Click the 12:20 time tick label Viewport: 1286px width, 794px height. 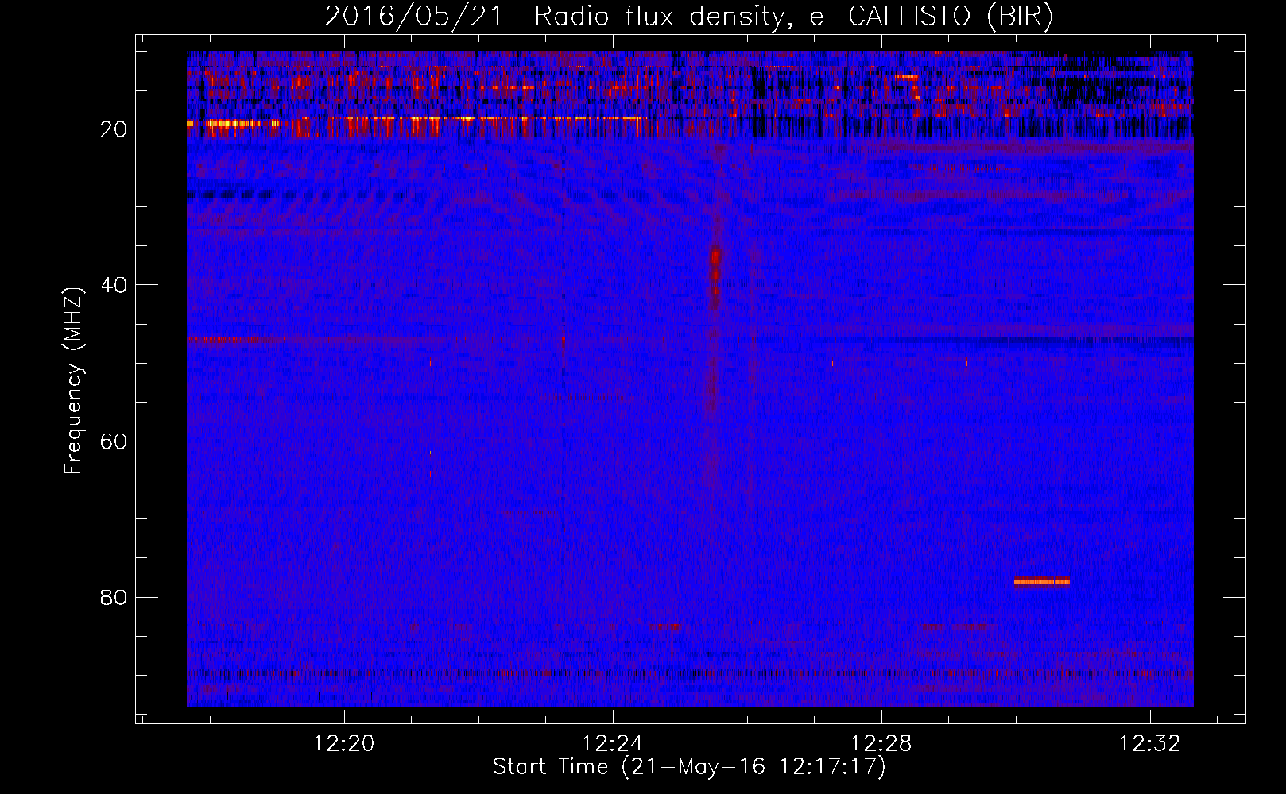click(343, 744)
